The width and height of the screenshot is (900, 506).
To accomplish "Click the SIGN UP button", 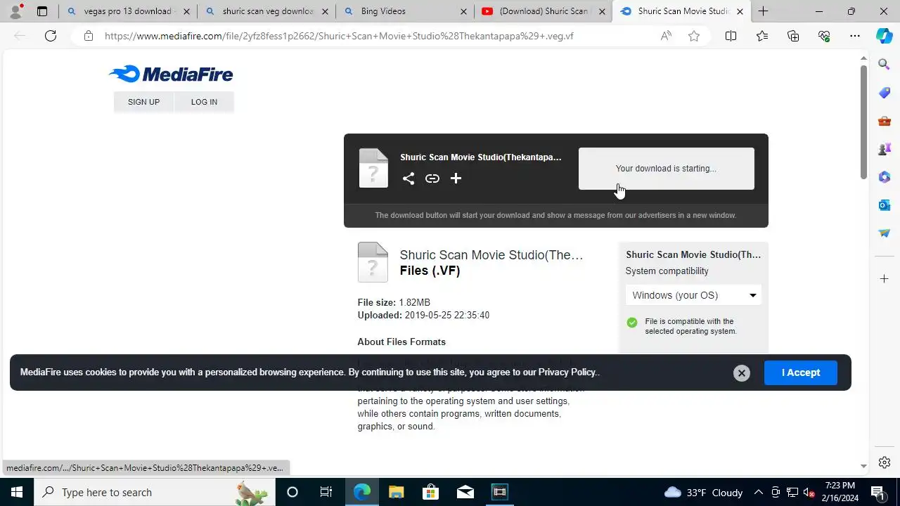I will [x=143, y=102].
